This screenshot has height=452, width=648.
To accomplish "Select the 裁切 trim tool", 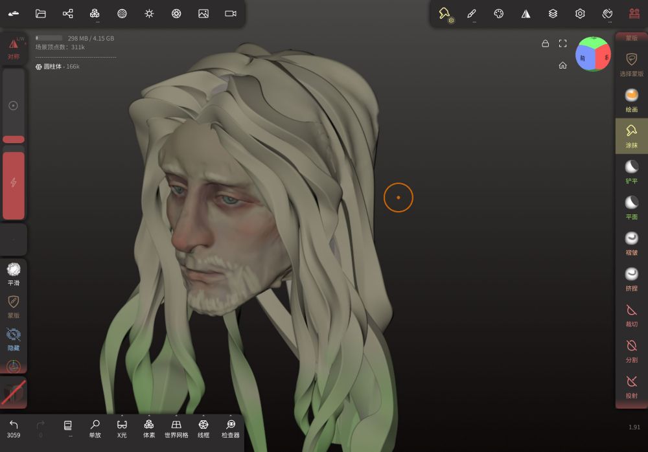I will (x=631, y=315).
